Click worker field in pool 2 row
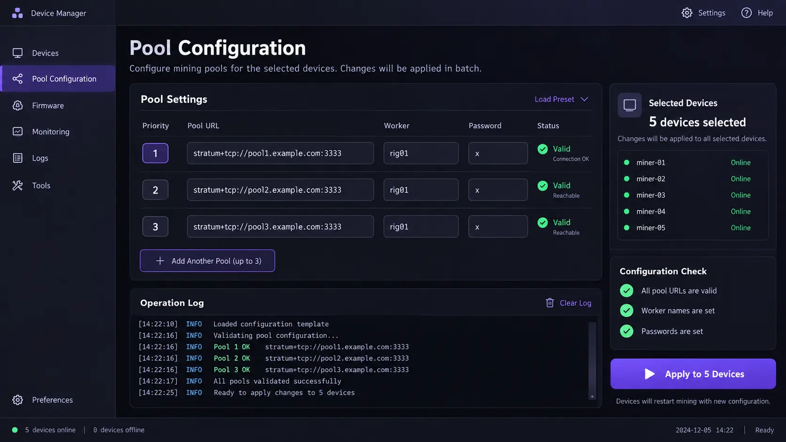Image resolution: width=786 pixels, height=442 pixels. [421, 190]
